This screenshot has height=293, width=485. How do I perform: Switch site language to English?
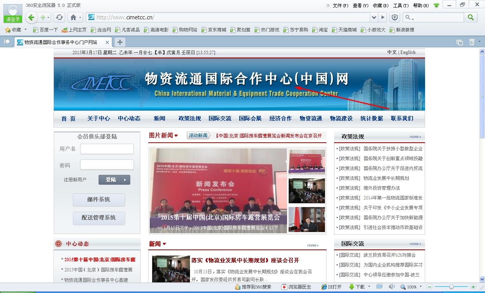[x=408, y=52]
